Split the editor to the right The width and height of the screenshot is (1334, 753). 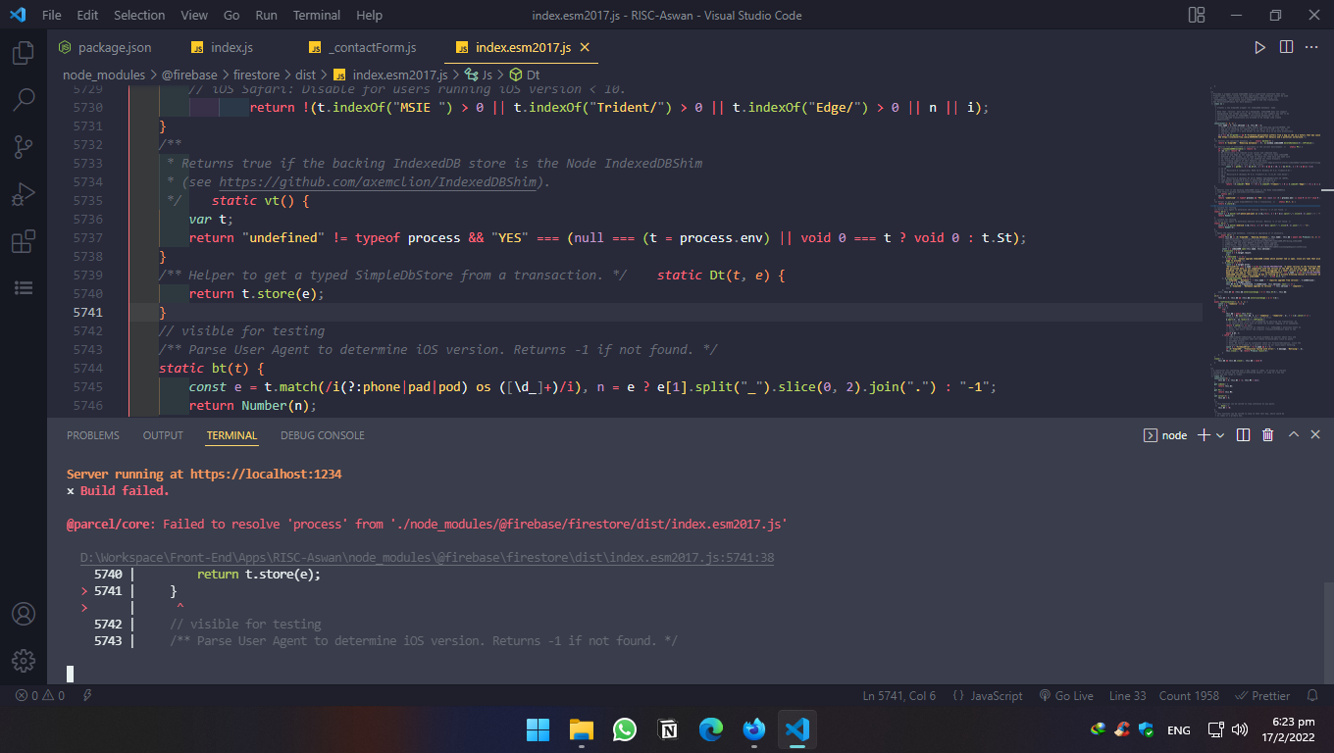(x=1286, y=47)
